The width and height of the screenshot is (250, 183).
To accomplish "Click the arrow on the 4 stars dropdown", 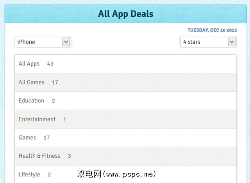I will click(x=232, y=42).
